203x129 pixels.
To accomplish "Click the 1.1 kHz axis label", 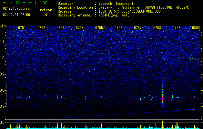I will (3, 42).
